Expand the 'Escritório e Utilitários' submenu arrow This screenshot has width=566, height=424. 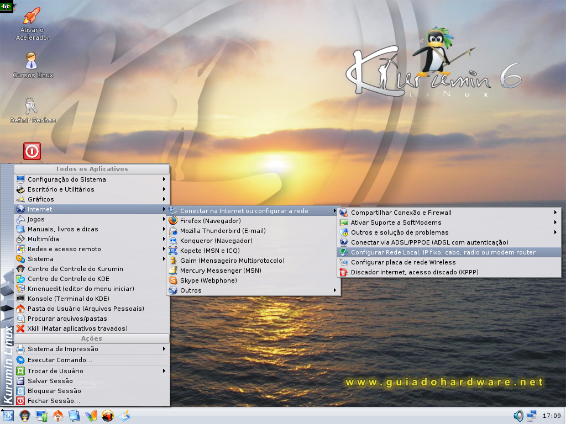pos(164,189)
